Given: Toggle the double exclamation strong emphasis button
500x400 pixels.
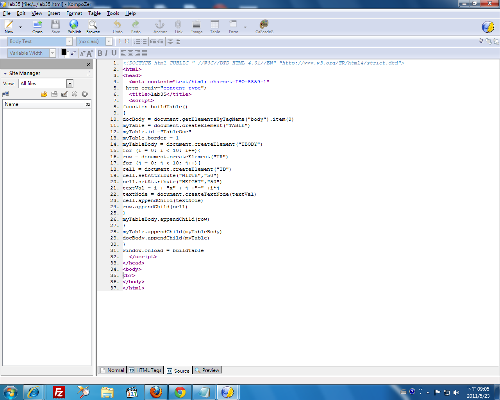Looking at the screenshot, I should tap(127, 41).
